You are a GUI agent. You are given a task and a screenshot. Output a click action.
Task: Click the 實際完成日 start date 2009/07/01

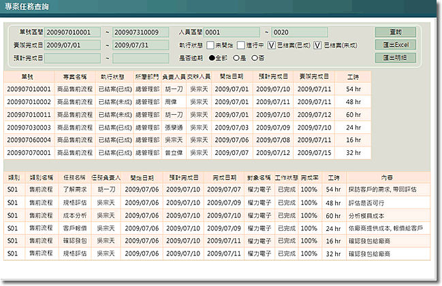[73, 45]
